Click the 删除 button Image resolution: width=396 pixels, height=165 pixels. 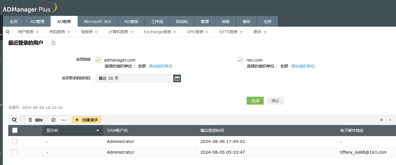click(x=35, y=120)
